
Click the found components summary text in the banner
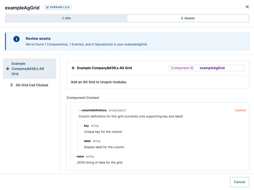pos(87,44)
